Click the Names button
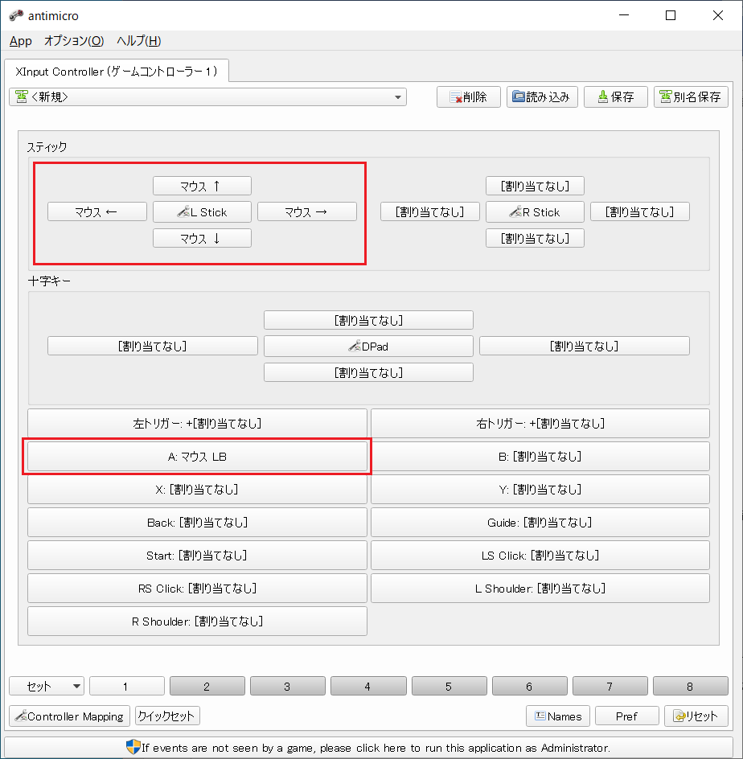 557,716
